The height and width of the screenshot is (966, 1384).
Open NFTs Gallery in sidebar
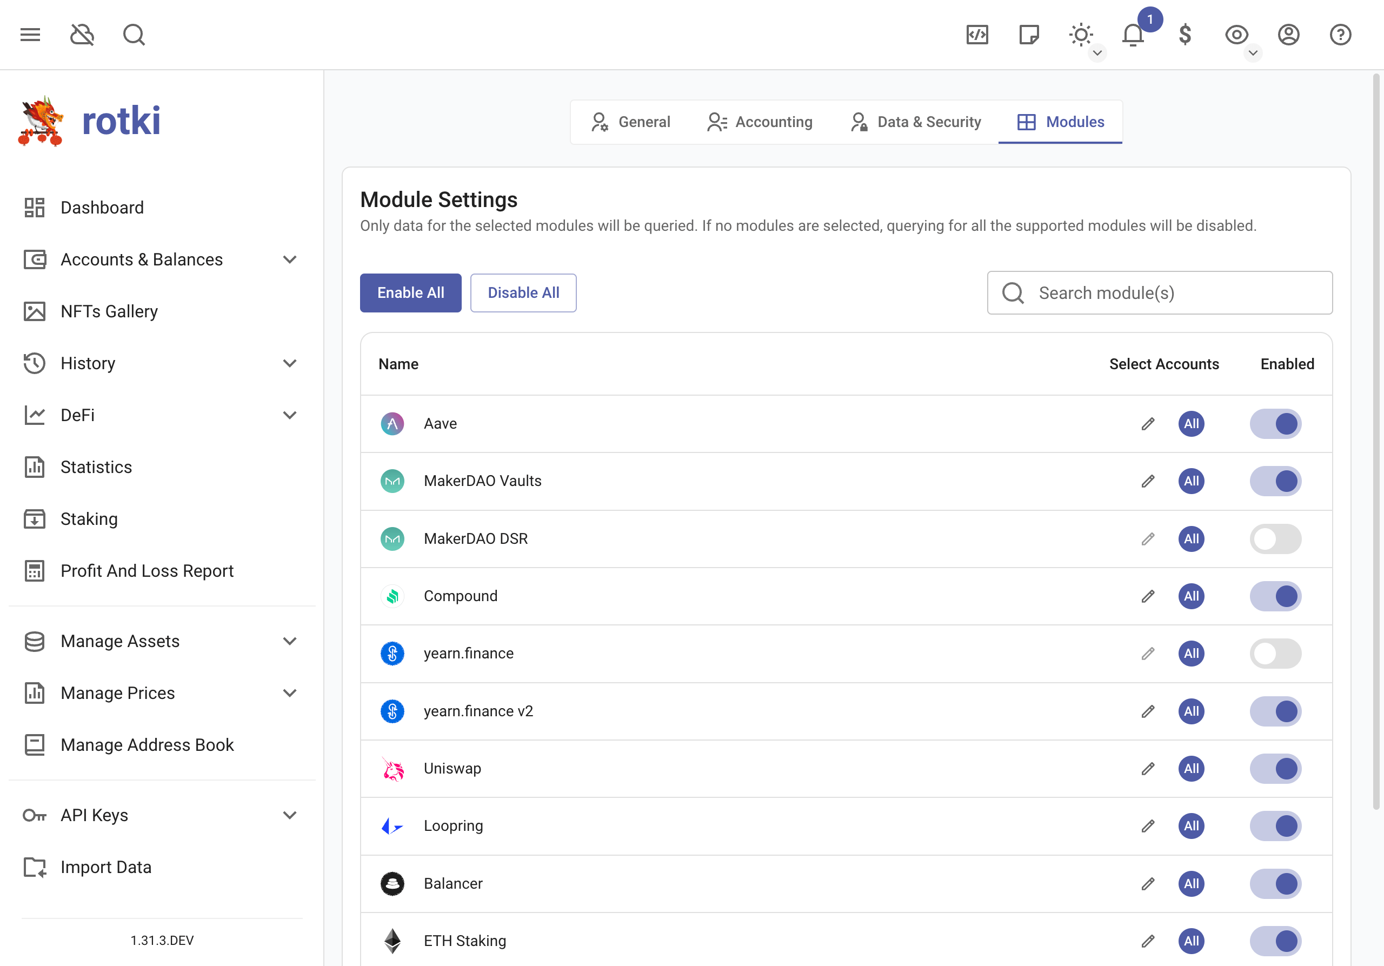[162, 311]
